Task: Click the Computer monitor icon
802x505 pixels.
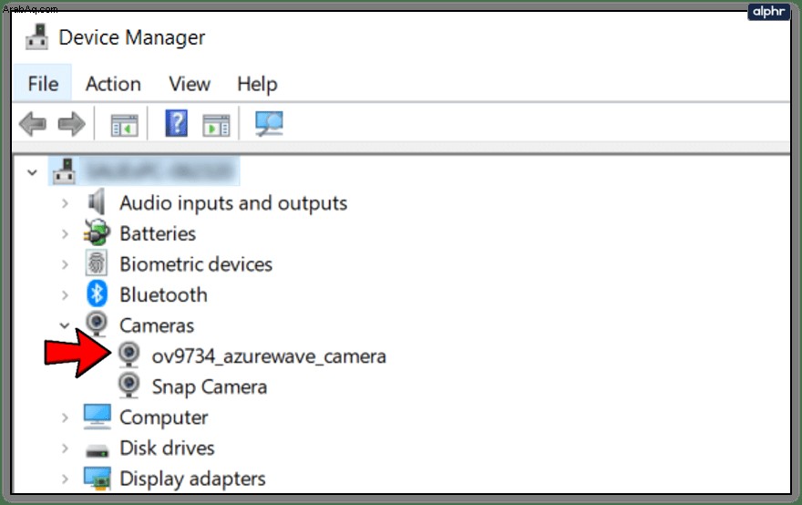Action: [97, 417]
